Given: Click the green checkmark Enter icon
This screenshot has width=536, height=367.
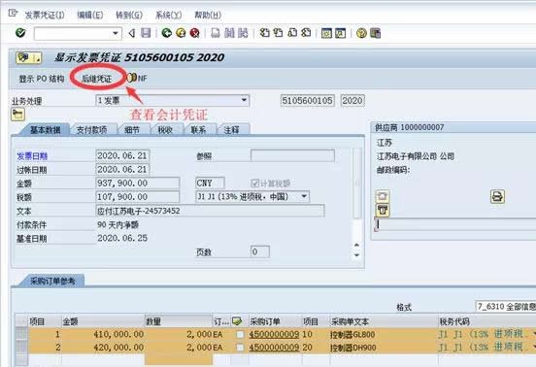Looking at the screenshot, I should coord(20,33).
